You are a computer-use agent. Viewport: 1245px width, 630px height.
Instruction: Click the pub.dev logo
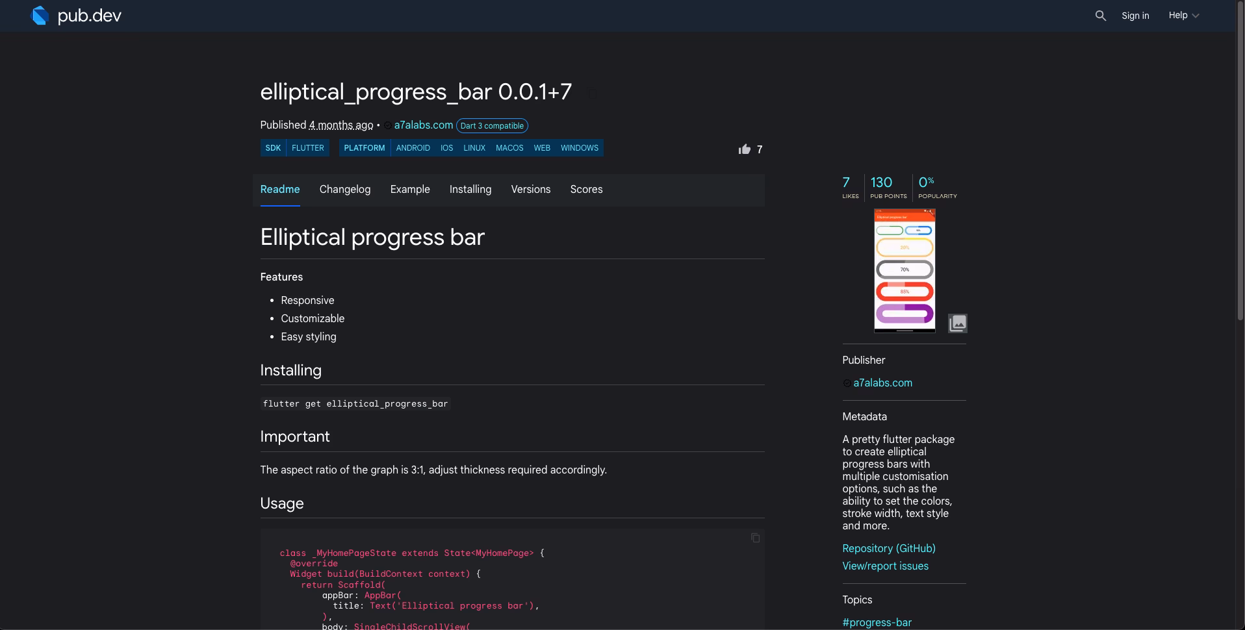pyautogui.click(x=77, y=16)
